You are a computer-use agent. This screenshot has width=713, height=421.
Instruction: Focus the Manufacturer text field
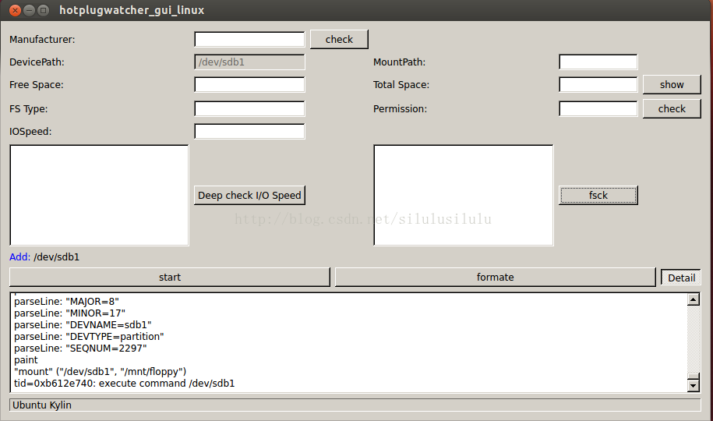249,39
